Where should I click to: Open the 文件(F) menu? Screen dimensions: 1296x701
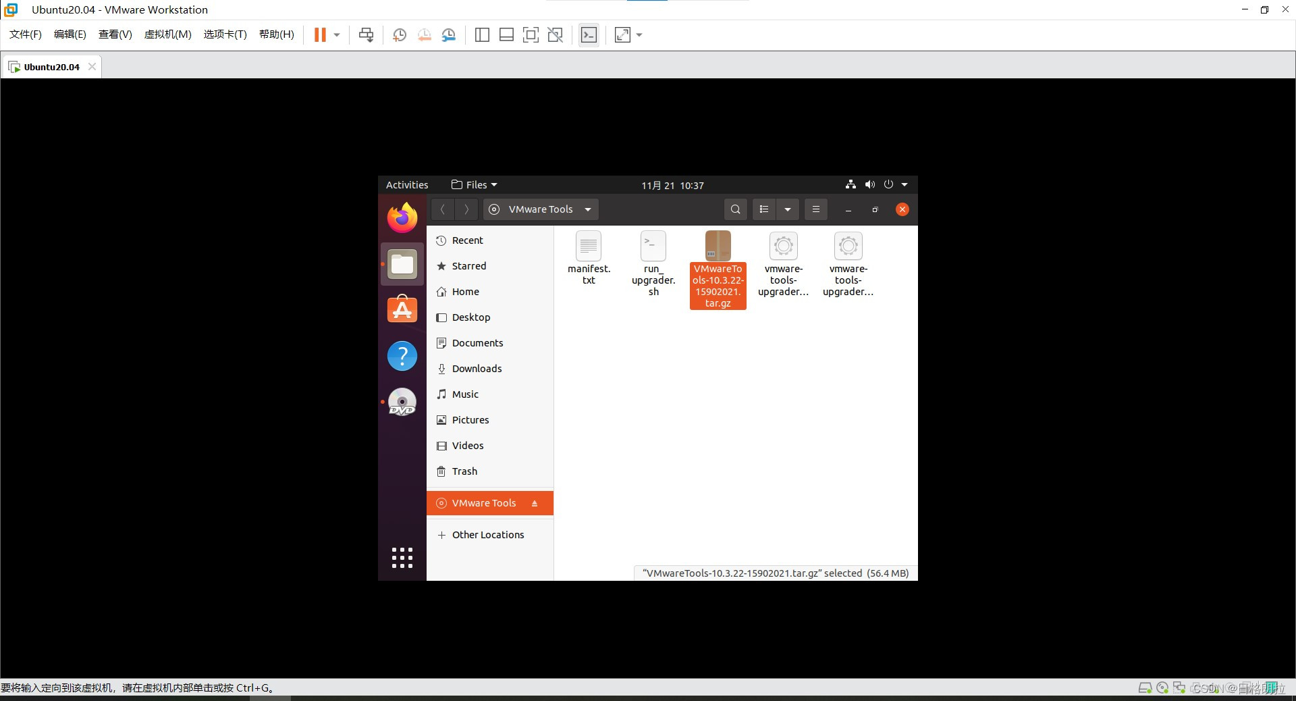pos(26,34)
